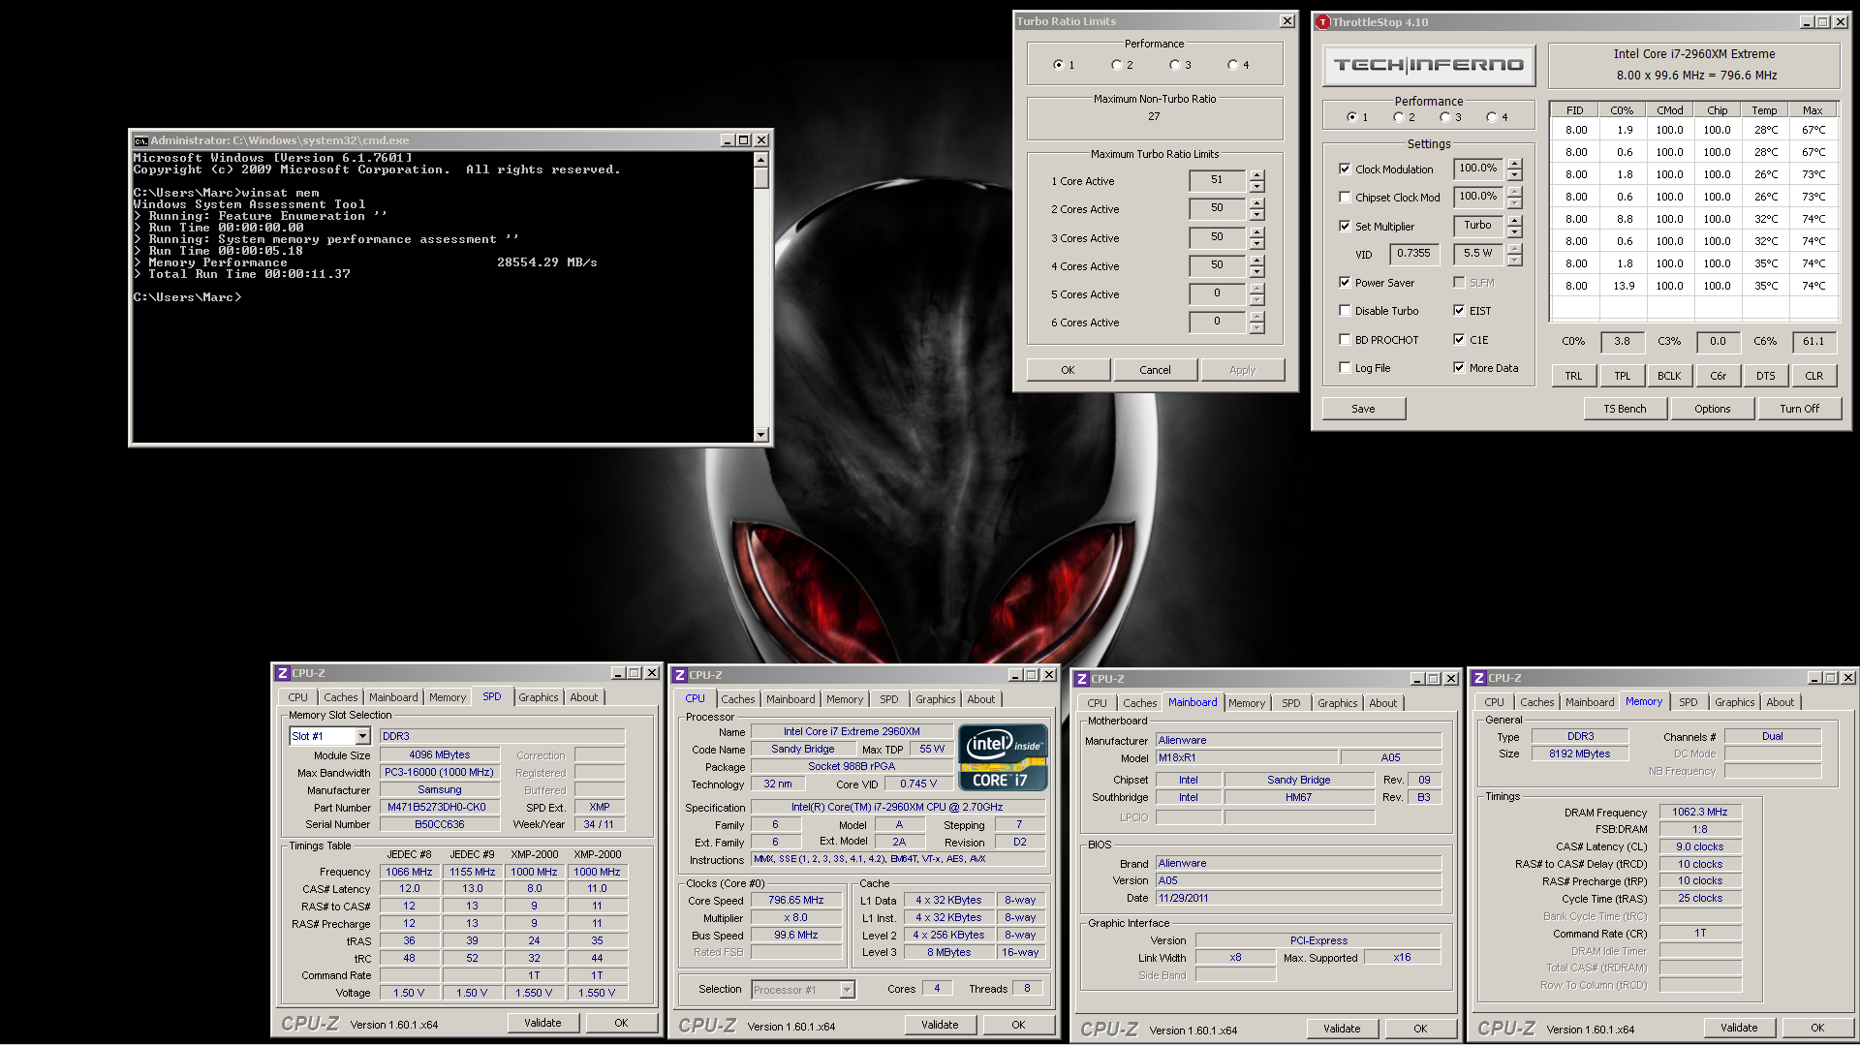Click the Part Number M471B5273DH0-CK0 field
1860x1046 pixels.
[439, 807]
